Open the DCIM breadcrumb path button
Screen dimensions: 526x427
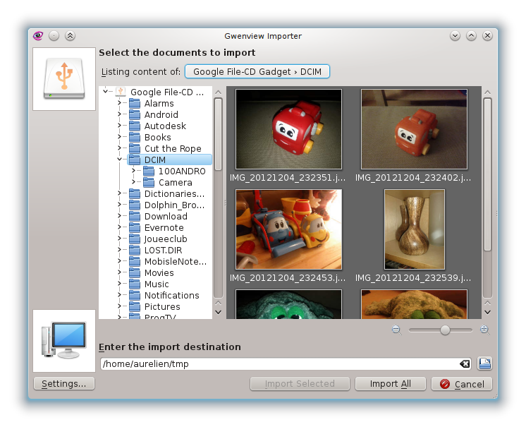(x=257, y=72)
